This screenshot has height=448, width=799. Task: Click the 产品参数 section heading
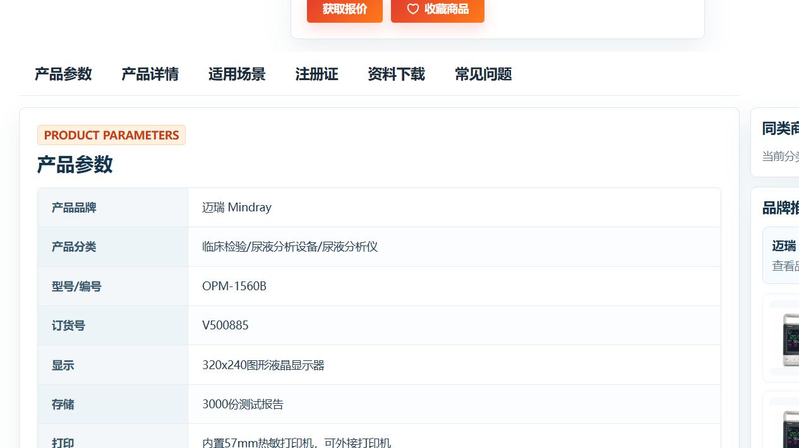pos(75,165)
